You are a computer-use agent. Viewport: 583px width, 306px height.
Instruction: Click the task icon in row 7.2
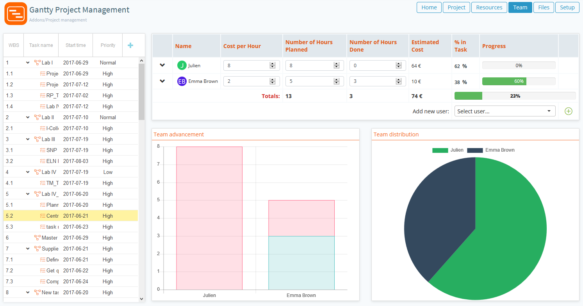click(x=43, y=270)
